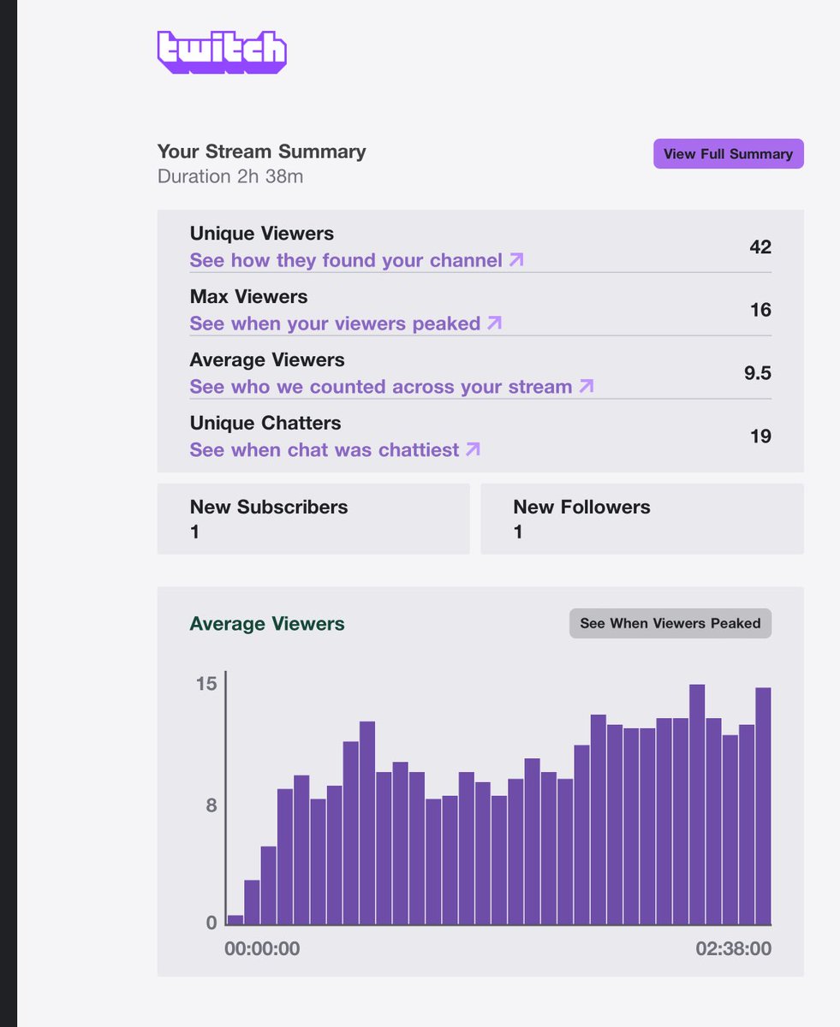Click the New Followers card
Screen dimensions: 840x1027
coord(642,519)
